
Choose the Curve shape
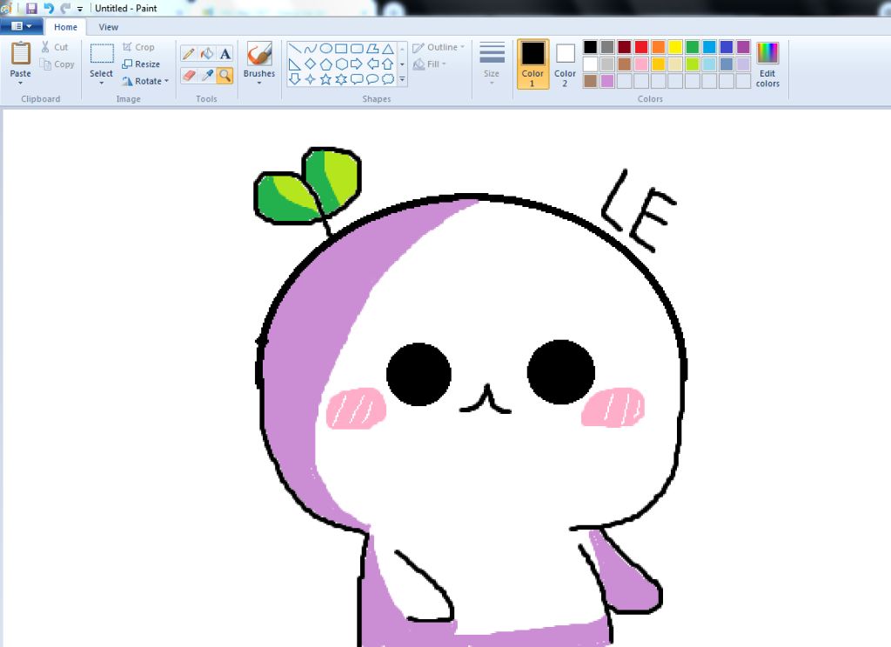[311, 49]
